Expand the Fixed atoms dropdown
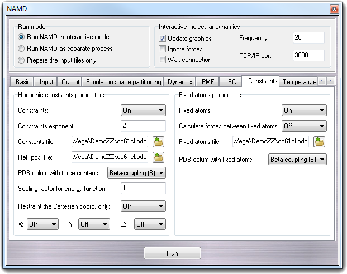The image size is (347, 274). point(304,110)
